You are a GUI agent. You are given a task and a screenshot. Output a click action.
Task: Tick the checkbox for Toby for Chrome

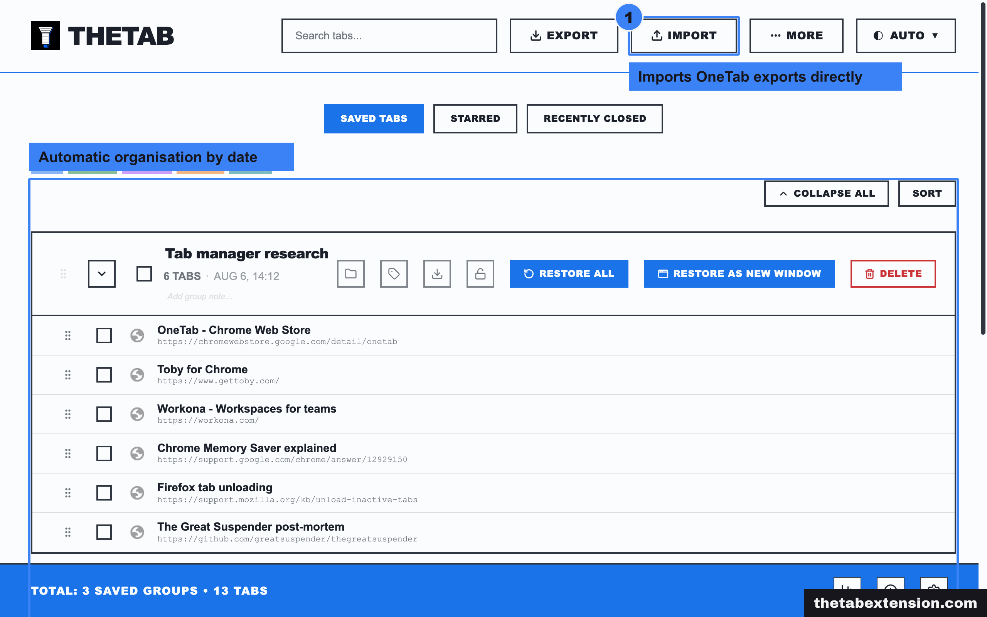(x=104, y=374)
